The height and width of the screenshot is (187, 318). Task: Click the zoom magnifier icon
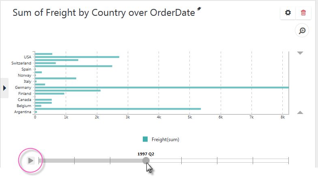pos(302,31)
